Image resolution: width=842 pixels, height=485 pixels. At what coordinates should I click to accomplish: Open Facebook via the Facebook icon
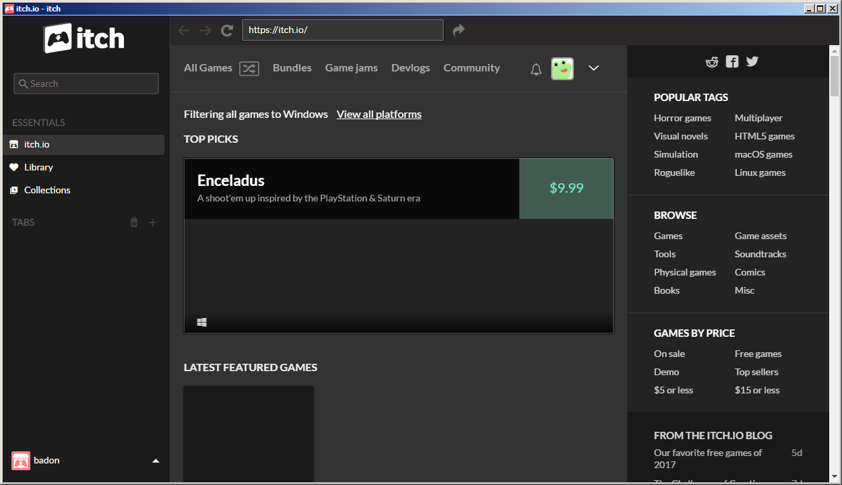[732, 61]
